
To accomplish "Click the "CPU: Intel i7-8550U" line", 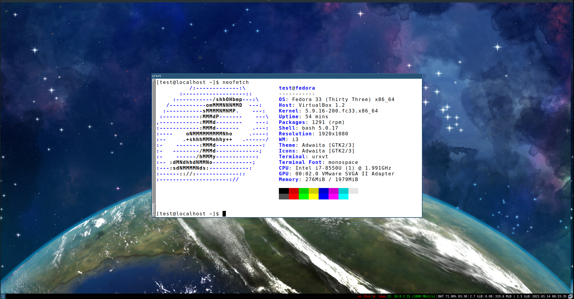I will pyautogui.click(x=335, y=168).
